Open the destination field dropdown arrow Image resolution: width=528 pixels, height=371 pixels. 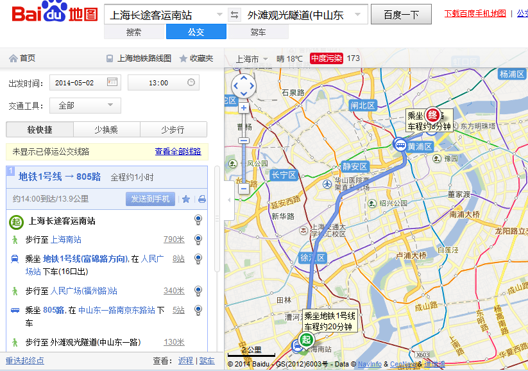pos(358,15)
